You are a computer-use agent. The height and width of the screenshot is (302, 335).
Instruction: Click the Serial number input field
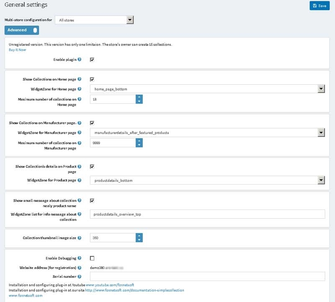[x=207, y=276]
